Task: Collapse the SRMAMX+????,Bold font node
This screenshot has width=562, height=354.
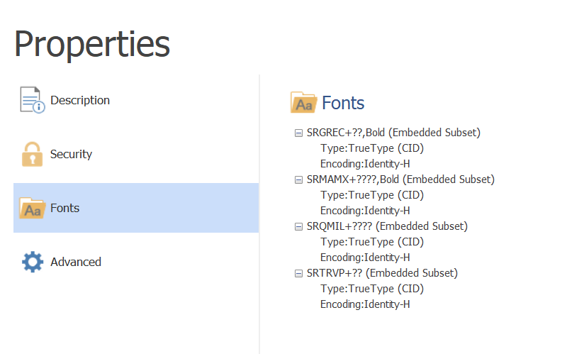Action: (x=298, y=179)
